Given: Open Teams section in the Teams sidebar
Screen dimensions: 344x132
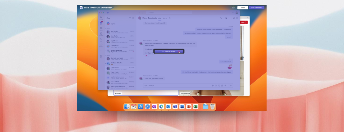Looking at the screenshot, I should point(101,29).
